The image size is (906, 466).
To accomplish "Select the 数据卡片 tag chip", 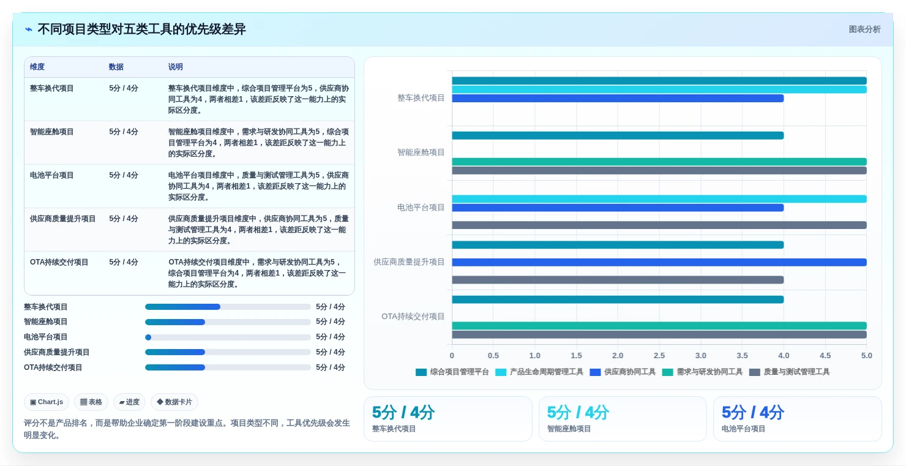I will click(174, 402).
